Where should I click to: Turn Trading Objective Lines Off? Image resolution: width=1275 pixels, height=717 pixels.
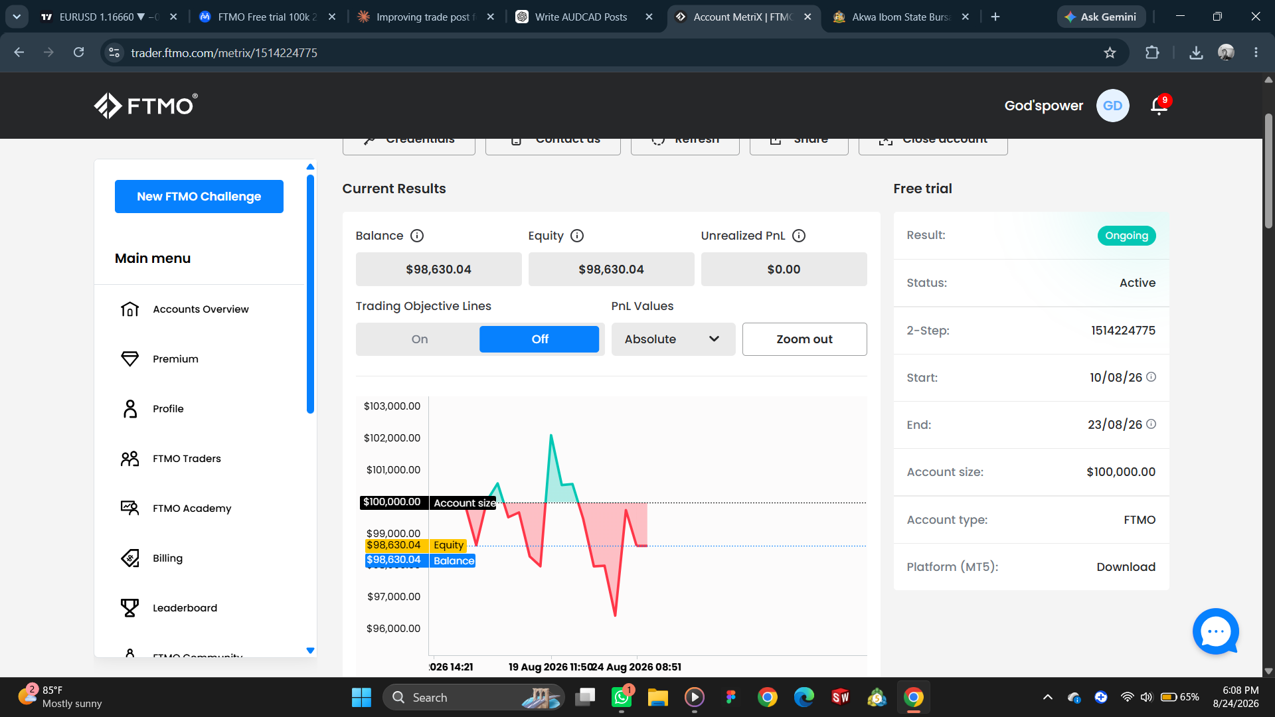(539, 339)
